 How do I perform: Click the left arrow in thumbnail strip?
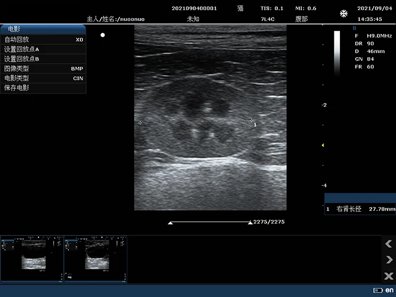388,244
